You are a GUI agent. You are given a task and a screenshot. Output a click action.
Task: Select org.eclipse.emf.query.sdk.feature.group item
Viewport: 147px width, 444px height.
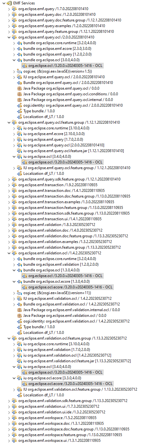(x=69, y=179)
